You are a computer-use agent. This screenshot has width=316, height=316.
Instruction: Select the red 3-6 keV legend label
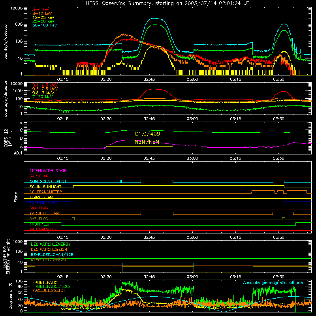41,9
